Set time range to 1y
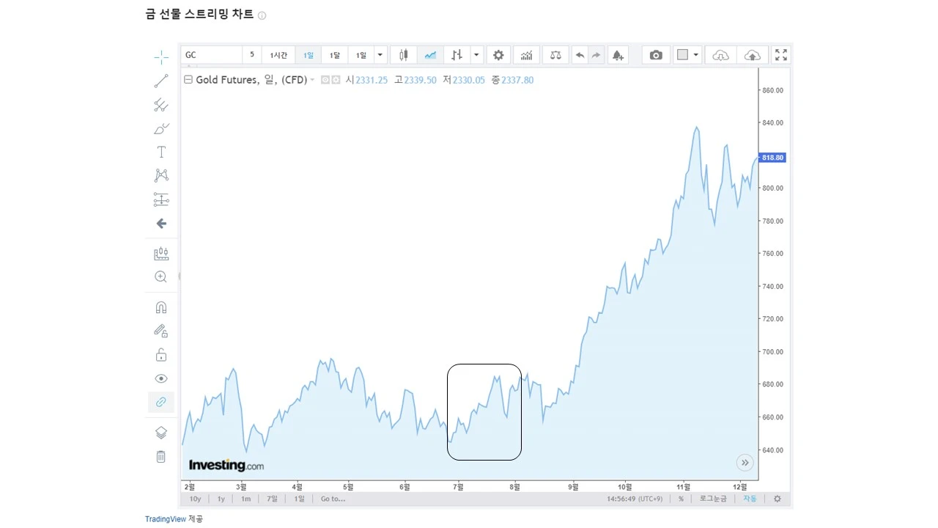 click(x=221, y=499)
